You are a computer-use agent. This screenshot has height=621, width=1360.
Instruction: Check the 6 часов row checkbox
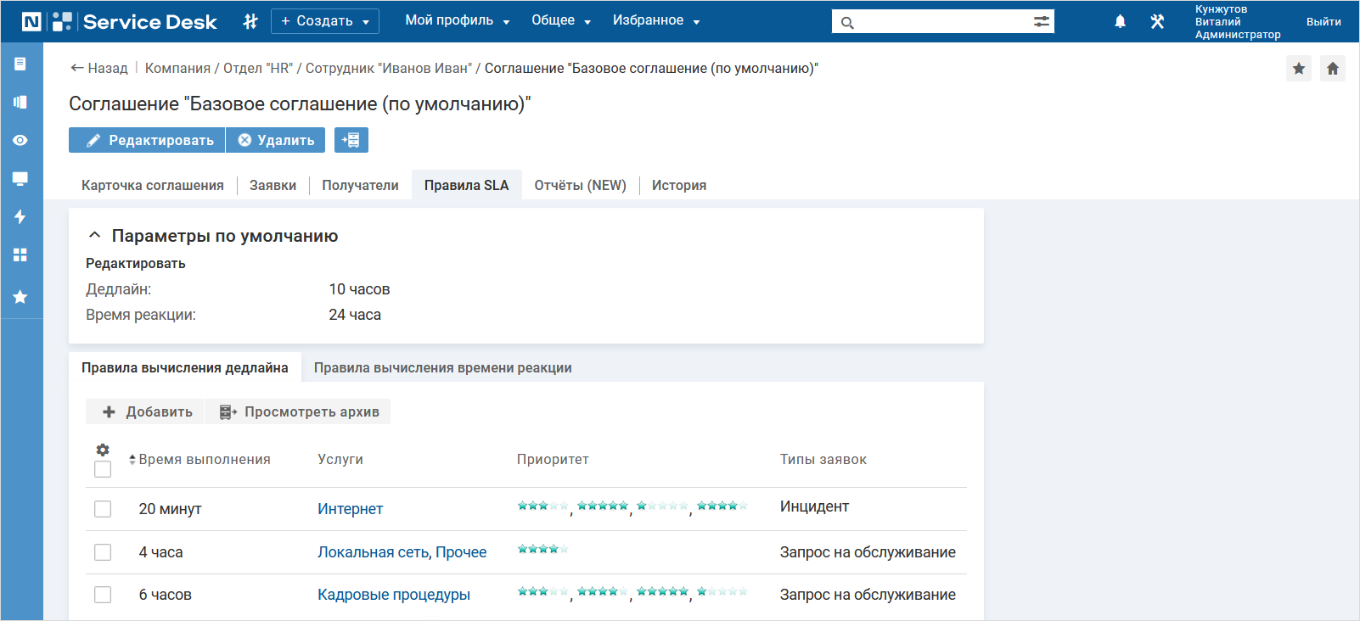coord(103,595)
